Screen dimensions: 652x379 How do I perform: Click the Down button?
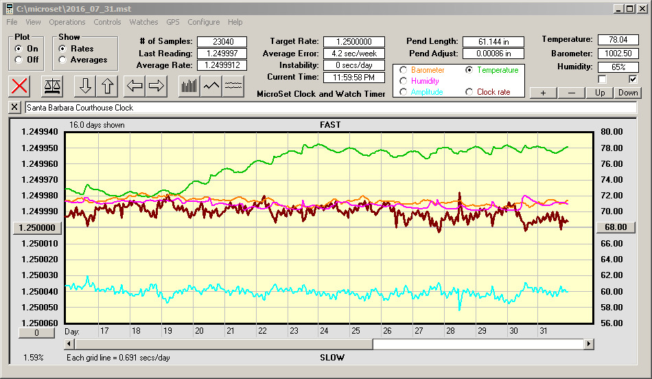coord(628,93)
